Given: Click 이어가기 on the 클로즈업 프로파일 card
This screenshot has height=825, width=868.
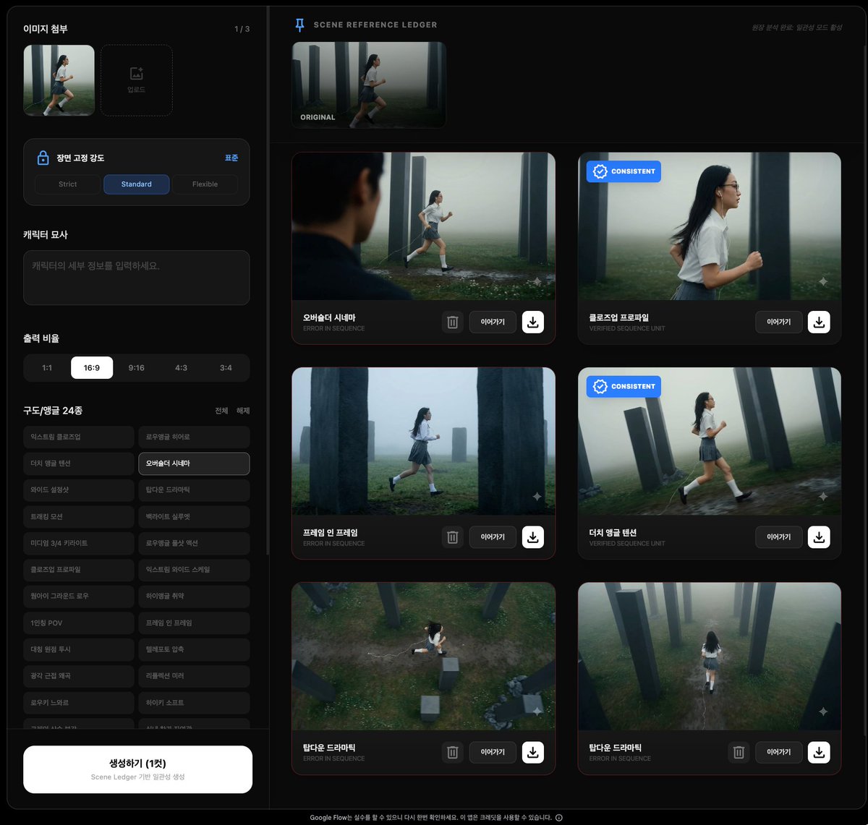Looking at the screenshot, I should (779, 322).
